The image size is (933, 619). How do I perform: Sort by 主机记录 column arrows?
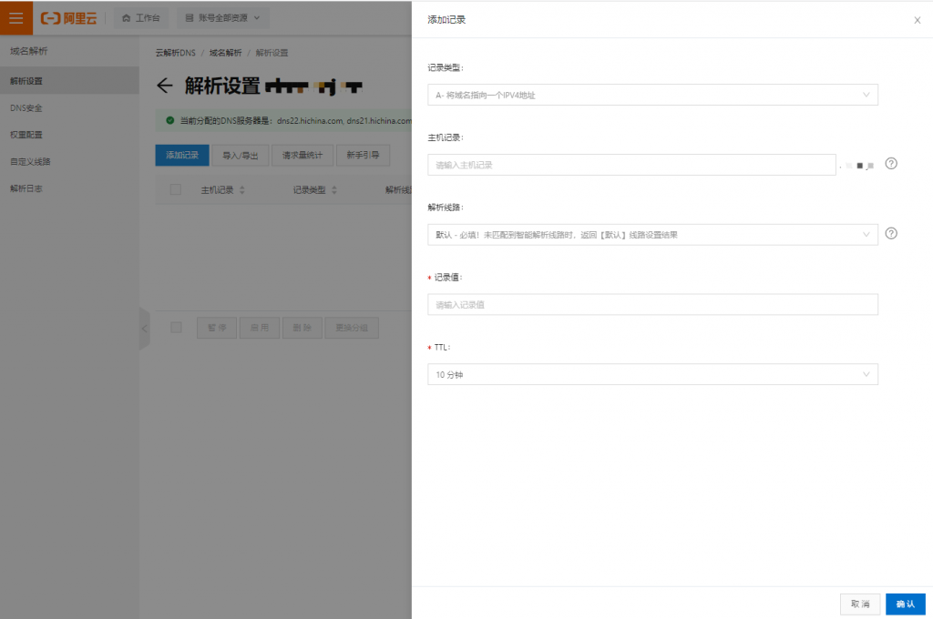click(x=242, y=190)
